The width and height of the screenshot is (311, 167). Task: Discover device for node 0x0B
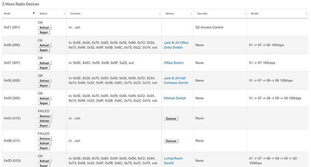pos(171,141)
